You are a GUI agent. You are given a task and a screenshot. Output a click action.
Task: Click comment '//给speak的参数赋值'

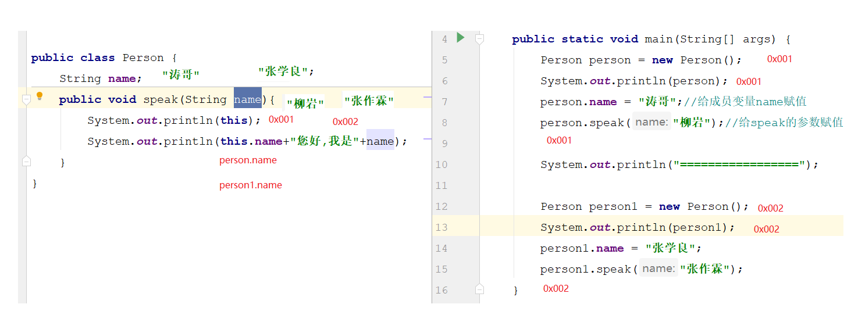coord(784,123)
